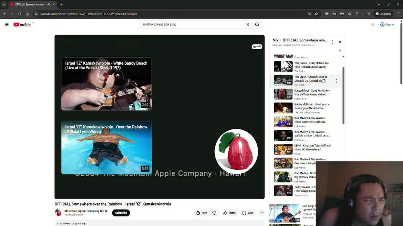Click the page vertical scrollbar

(x=401, y=53)
